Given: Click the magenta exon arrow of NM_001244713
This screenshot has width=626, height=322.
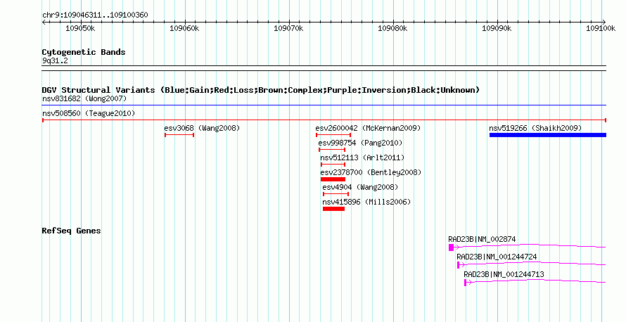Looking at the screenshot, I should click(468, 283).
